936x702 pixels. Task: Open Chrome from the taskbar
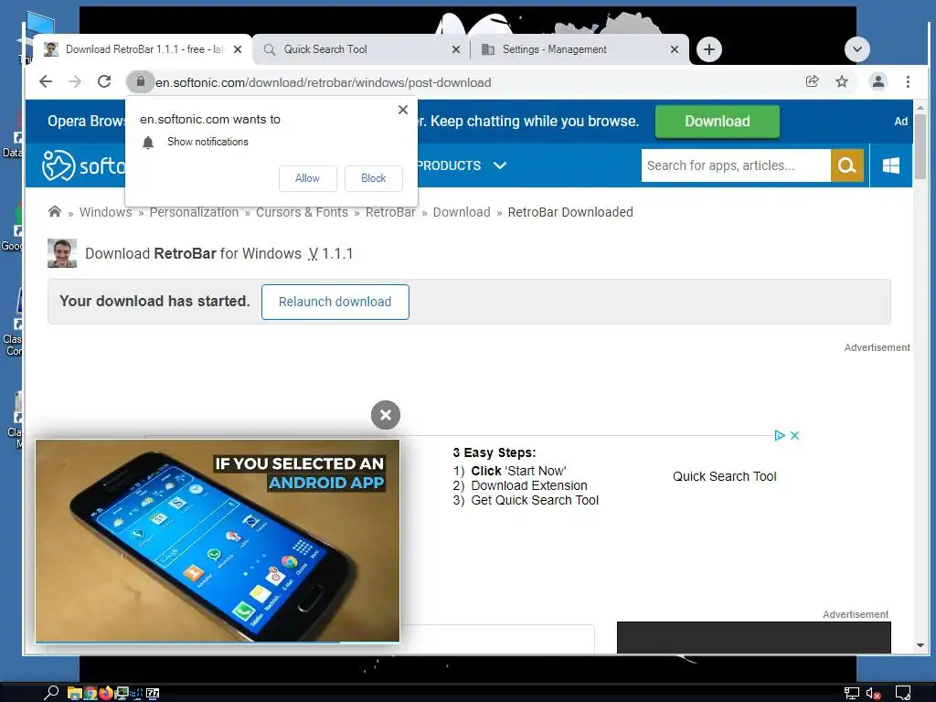pyautogui.click(x=90, y=693)
